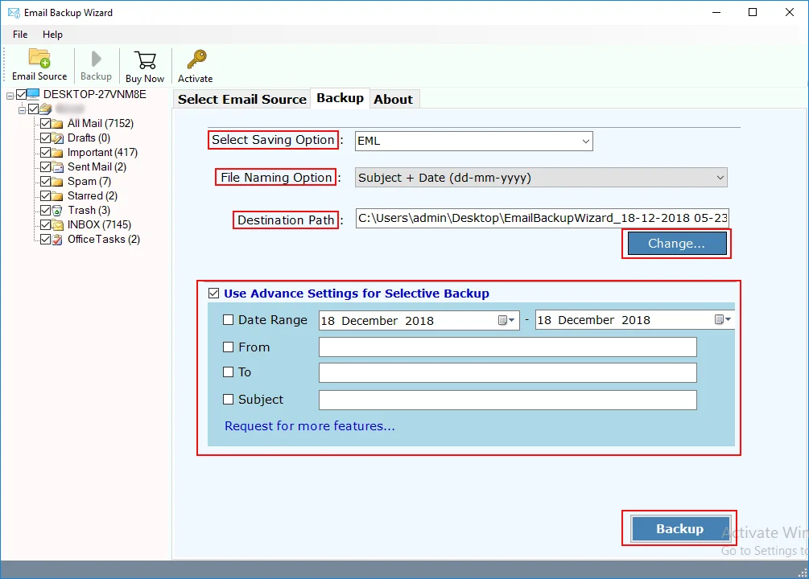The width and height of the screenshot is (809, 579).
Task: Uncheck the All Mail folder checkbox
Action: [45, 124]
